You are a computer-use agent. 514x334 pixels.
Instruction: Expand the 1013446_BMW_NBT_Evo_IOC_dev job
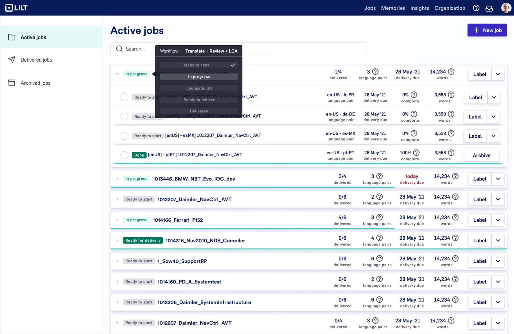[x=117, y=179]
